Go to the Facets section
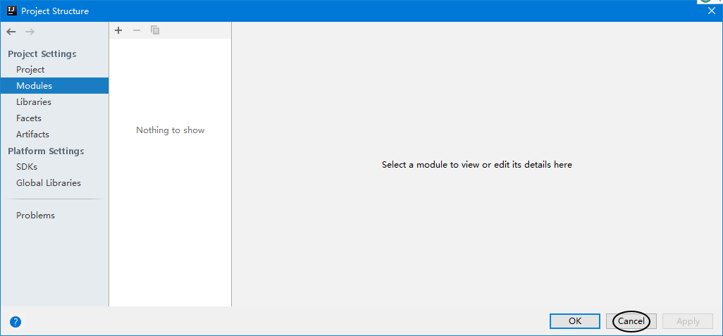Viewport: 723px width, 336px height. point(29,118)
